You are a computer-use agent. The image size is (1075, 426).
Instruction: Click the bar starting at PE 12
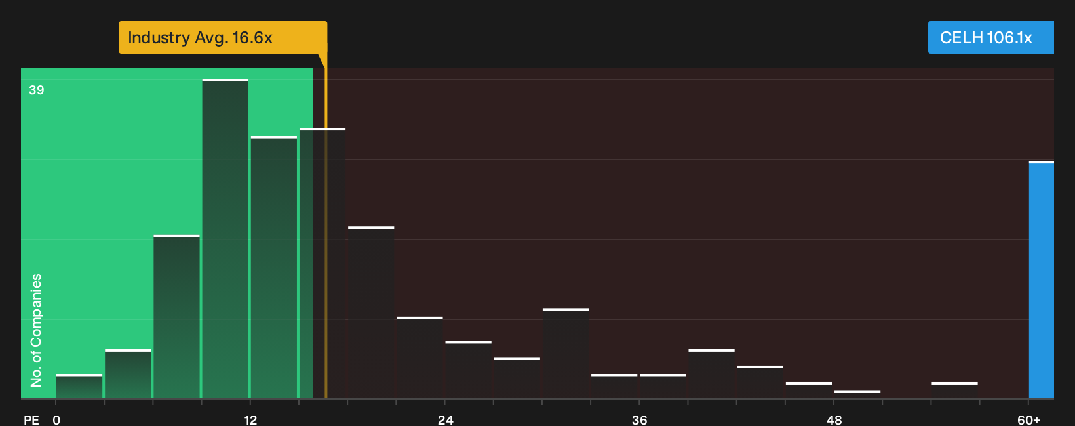point(274,267)
